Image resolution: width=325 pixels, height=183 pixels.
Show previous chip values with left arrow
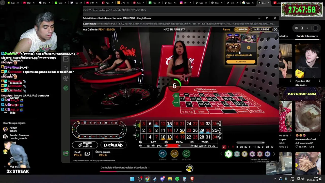[221, 154]
